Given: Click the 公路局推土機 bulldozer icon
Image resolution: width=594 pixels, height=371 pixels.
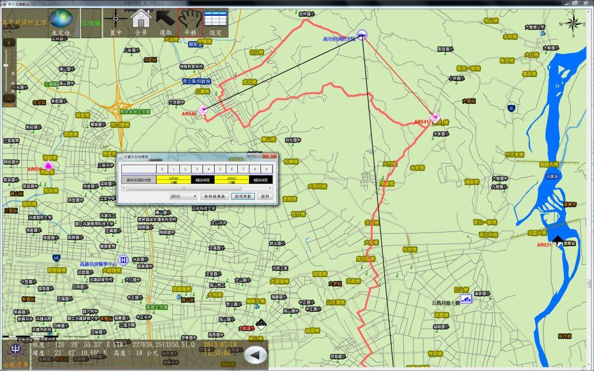Looking at the screenshot, I should 466,299.
